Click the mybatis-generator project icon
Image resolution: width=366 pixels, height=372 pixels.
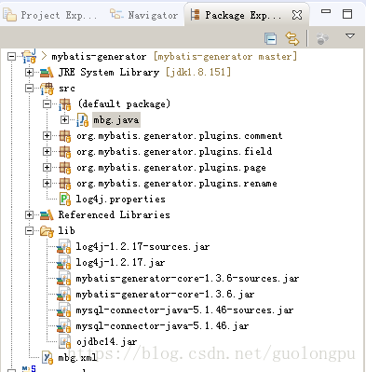[x=30, y=56]
